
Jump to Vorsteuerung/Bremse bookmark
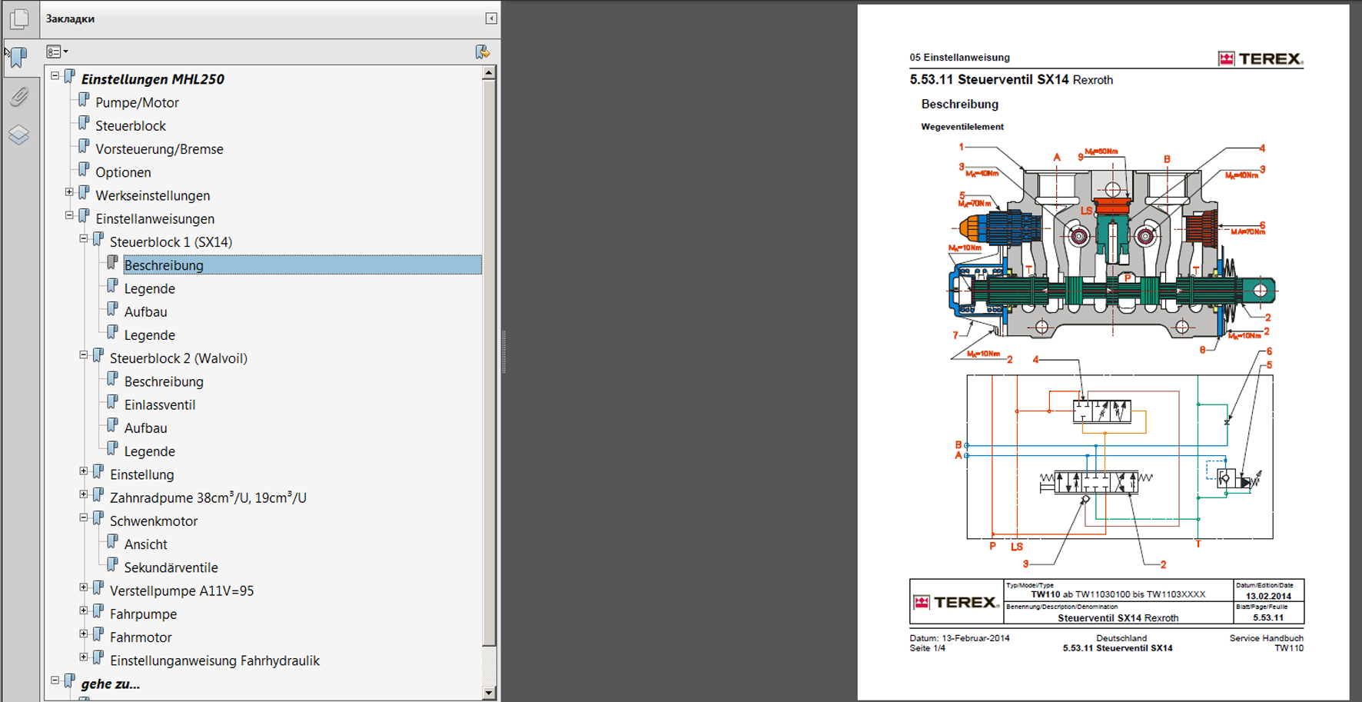click(x=159, y=148)
